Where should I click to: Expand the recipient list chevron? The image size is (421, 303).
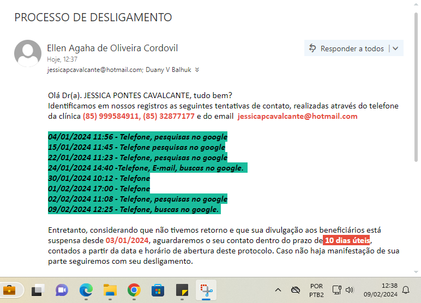197,70
